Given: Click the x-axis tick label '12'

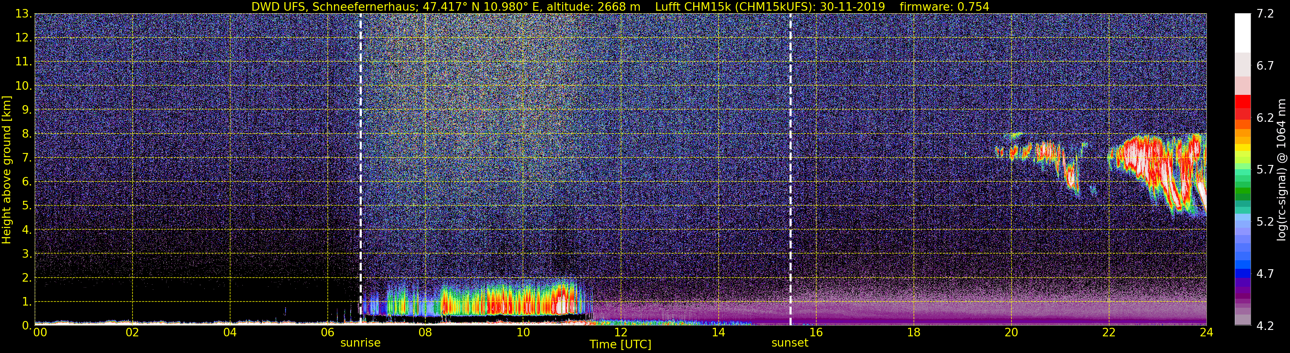Looking at the screenshot, I should [620, 332].
